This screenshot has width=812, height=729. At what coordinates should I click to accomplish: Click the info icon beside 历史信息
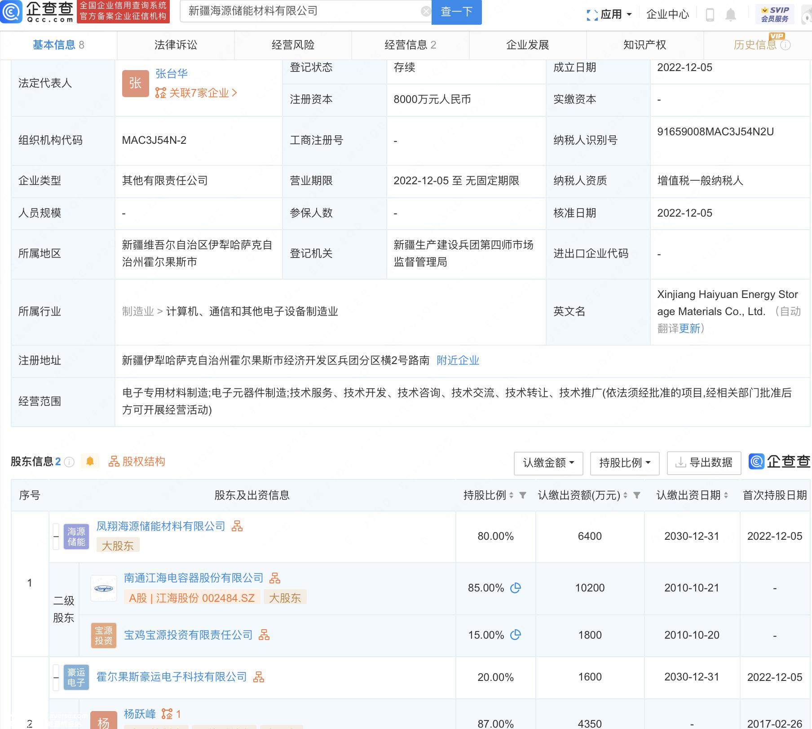click(786, 45)
